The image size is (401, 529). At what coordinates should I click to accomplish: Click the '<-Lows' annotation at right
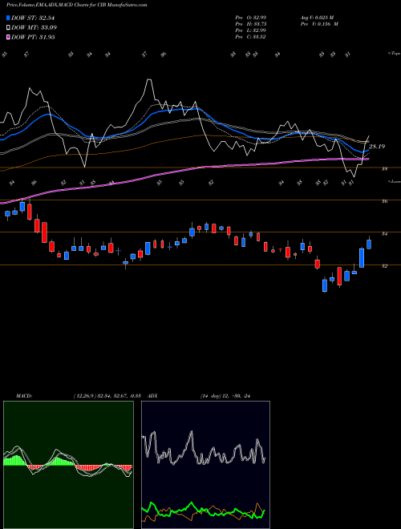click(394, 181)
